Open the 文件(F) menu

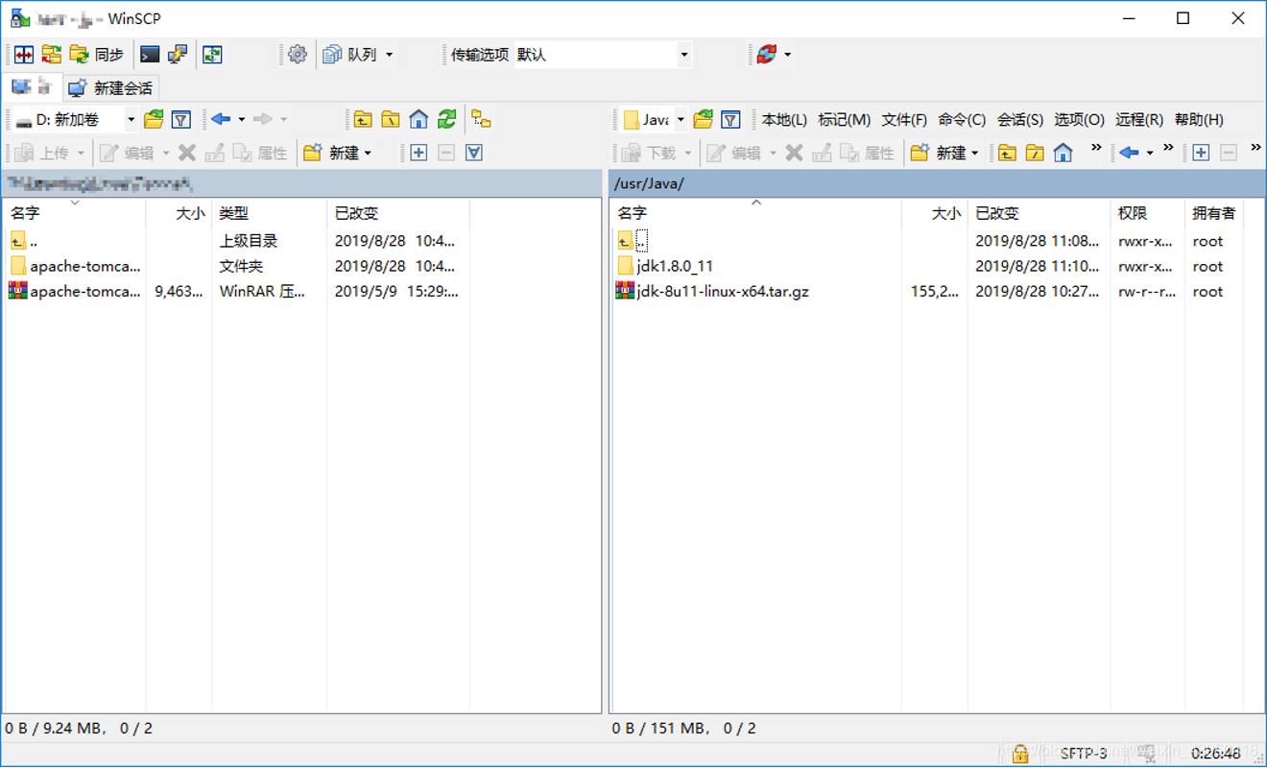coord(904,120)
